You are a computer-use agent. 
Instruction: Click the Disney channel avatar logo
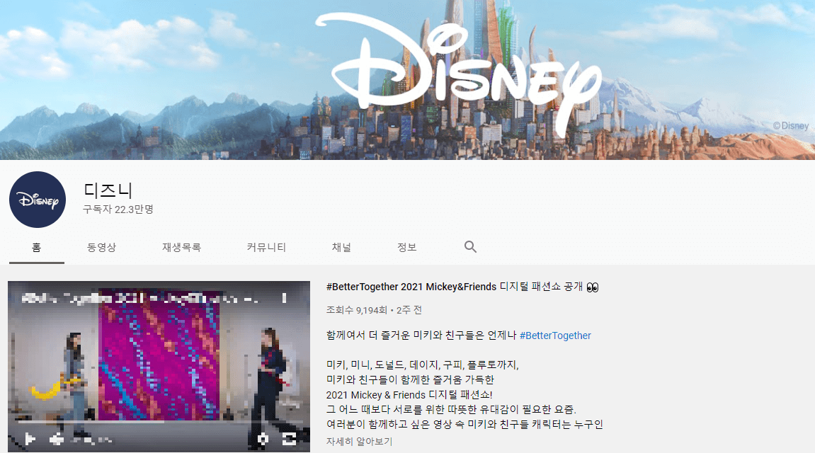38,200
